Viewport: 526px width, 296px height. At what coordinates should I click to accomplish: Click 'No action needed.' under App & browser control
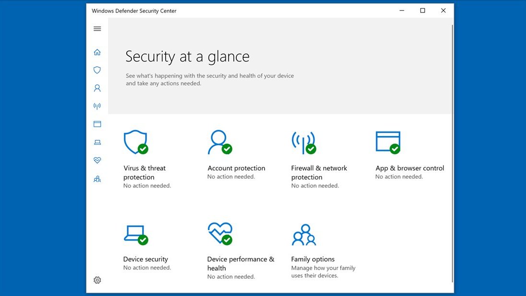(x=399, y=176)
